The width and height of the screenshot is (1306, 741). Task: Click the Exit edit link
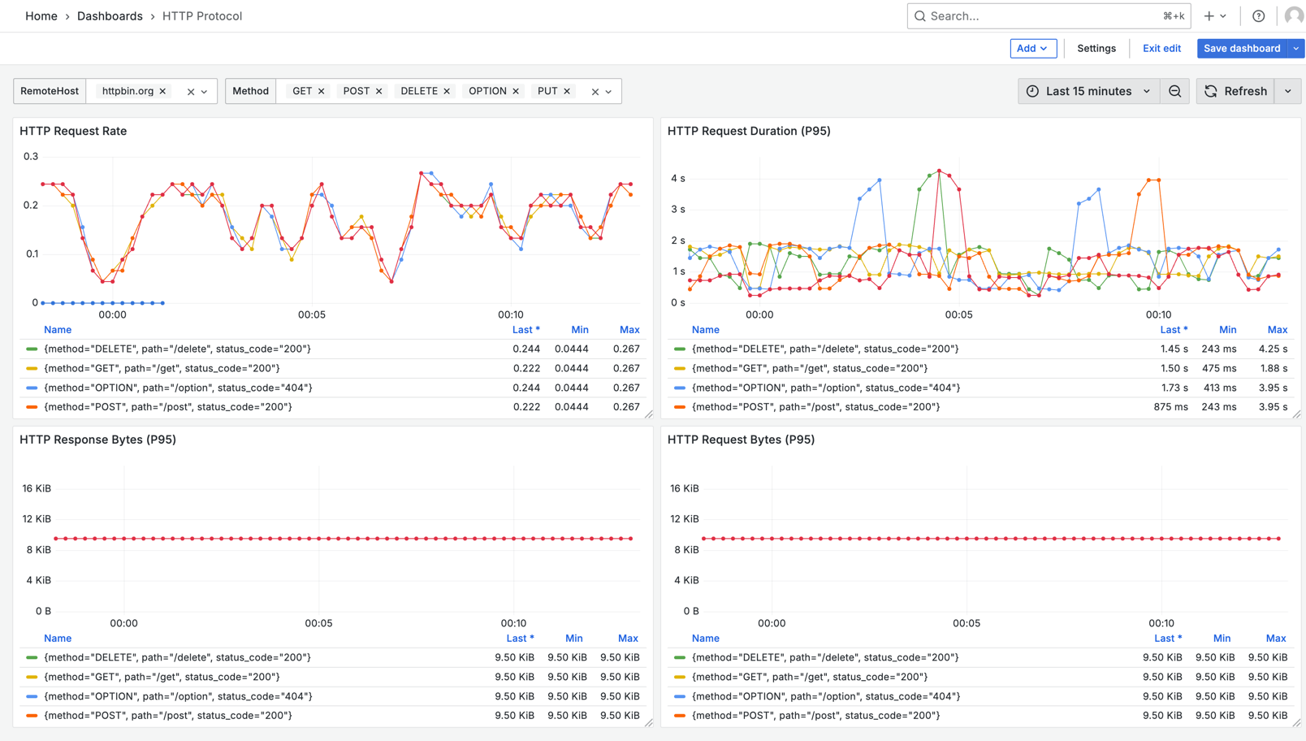click(x=1161, y=48)
